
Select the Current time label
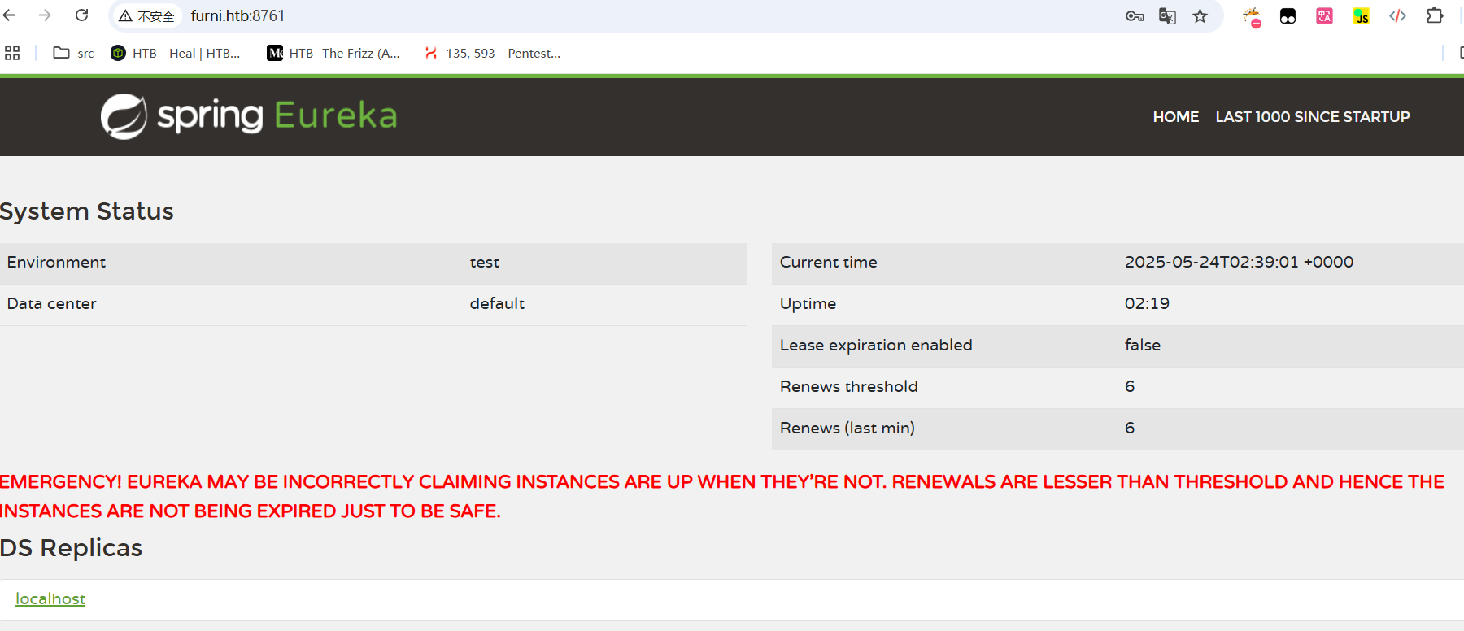(x=828, y=263)
